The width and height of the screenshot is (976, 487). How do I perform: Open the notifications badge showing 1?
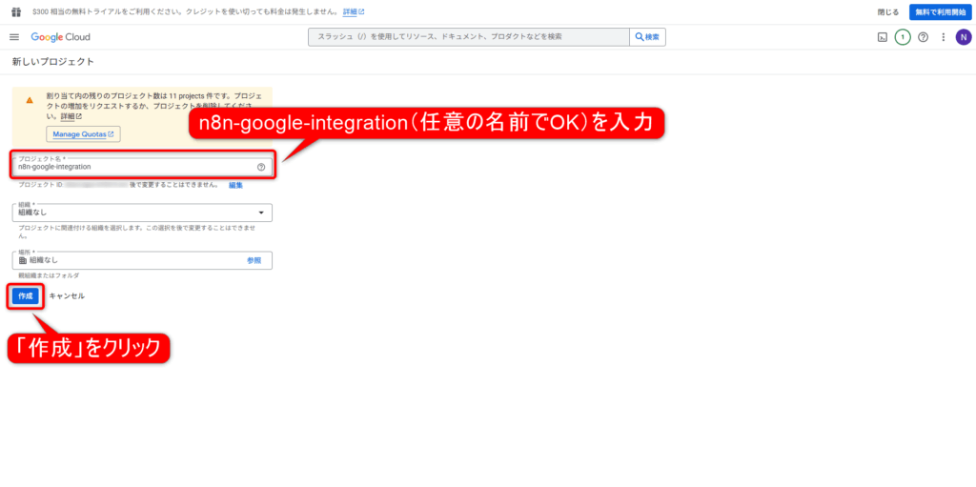click(902, 37)
